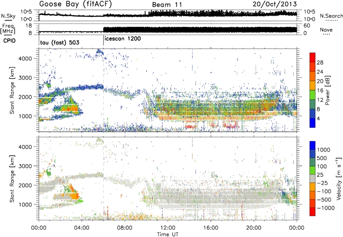The image size is (343, 237).
Task: Click the '-1000' label on velocity colorbar
Action: (x=325, y=208)
